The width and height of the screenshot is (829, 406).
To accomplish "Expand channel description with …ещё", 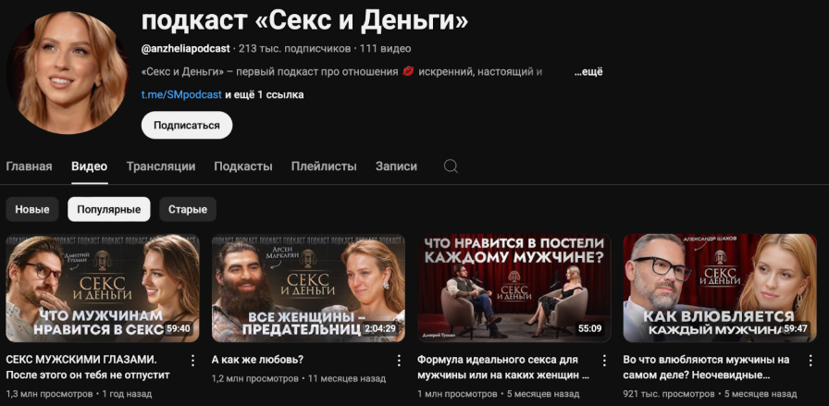I will [588, 72].
